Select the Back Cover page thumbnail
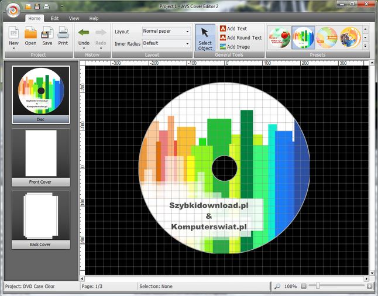 point(41,220)
